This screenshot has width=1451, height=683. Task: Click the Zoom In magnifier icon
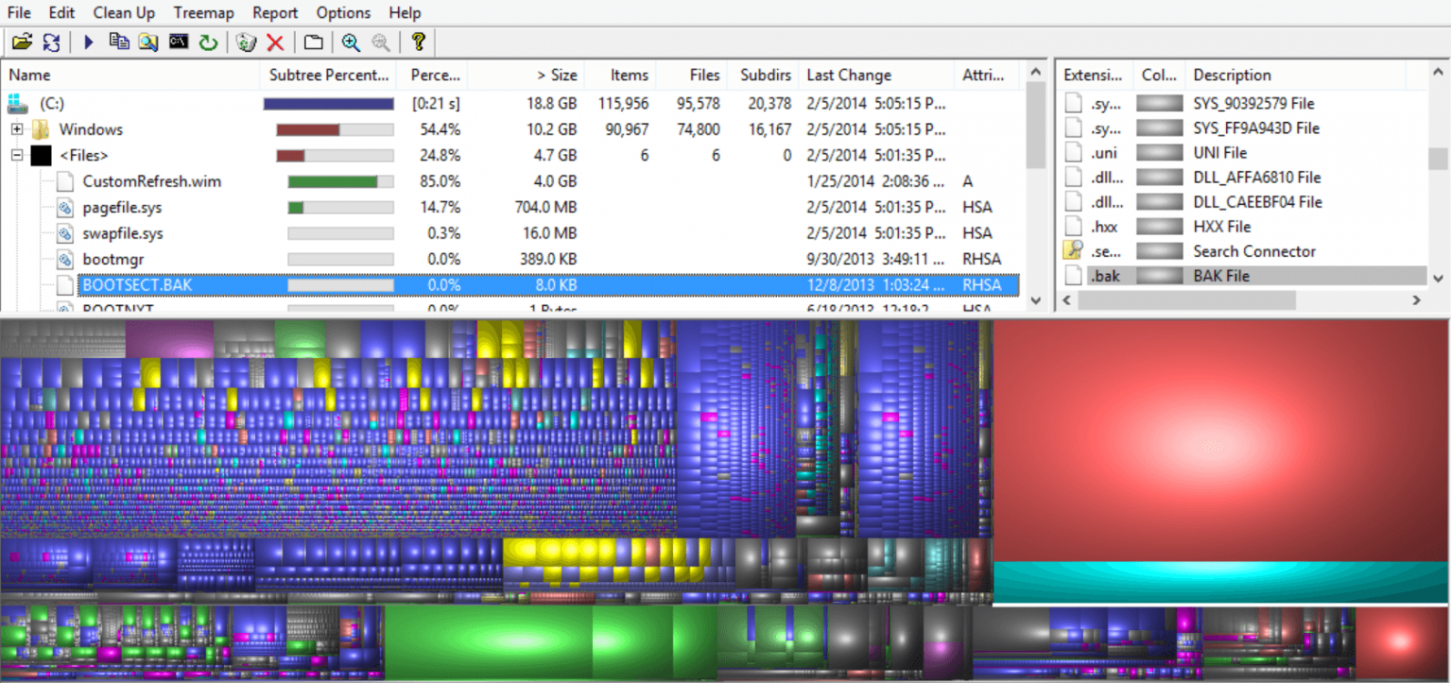click(351, 42)
